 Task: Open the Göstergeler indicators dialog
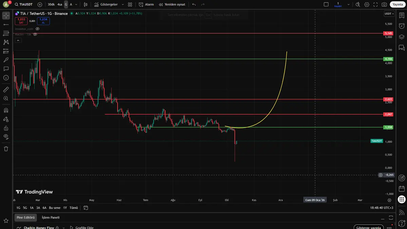106,4
